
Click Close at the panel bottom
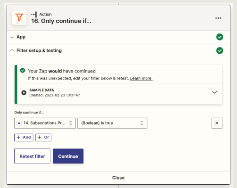click(118, 178)
